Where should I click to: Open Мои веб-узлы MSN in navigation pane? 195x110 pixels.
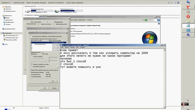pos(11,40)
